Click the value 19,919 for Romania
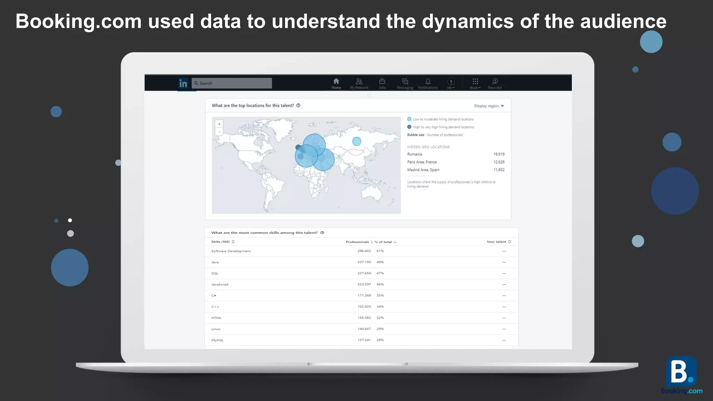The height and width of the screenshot is (401, 713). (499, 154)
